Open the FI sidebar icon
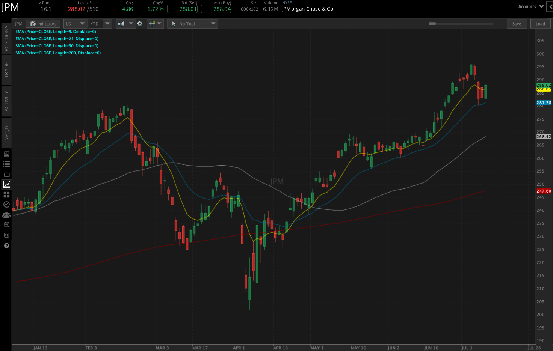Screen dimensions: 553x351 (x=6, y=235)
